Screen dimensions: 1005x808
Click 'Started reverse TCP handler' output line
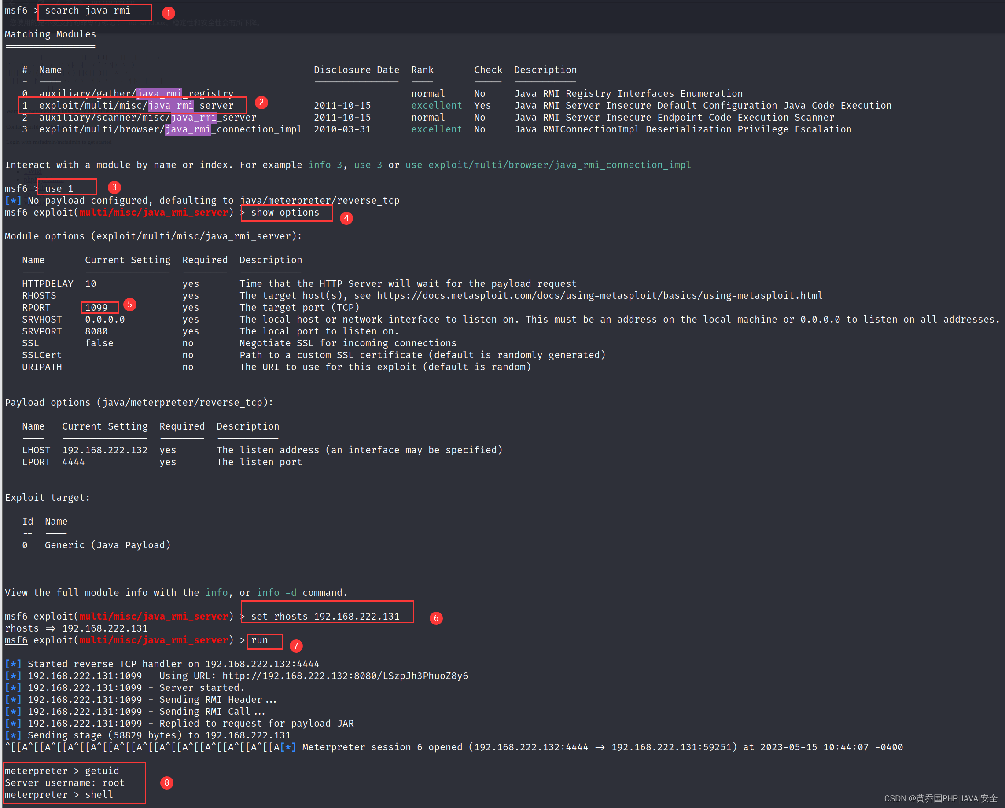pos(162,664)
